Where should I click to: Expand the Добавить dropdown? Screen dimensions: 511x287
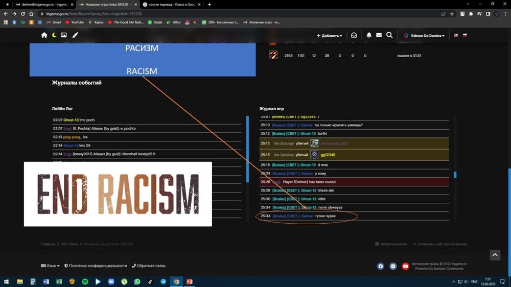click(x=330, y=36)
